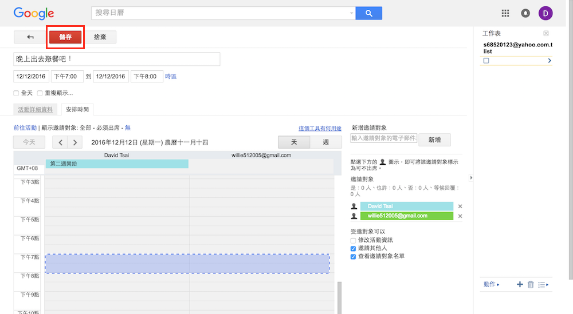Uncheck the 邀請其他人 permission

354,249
